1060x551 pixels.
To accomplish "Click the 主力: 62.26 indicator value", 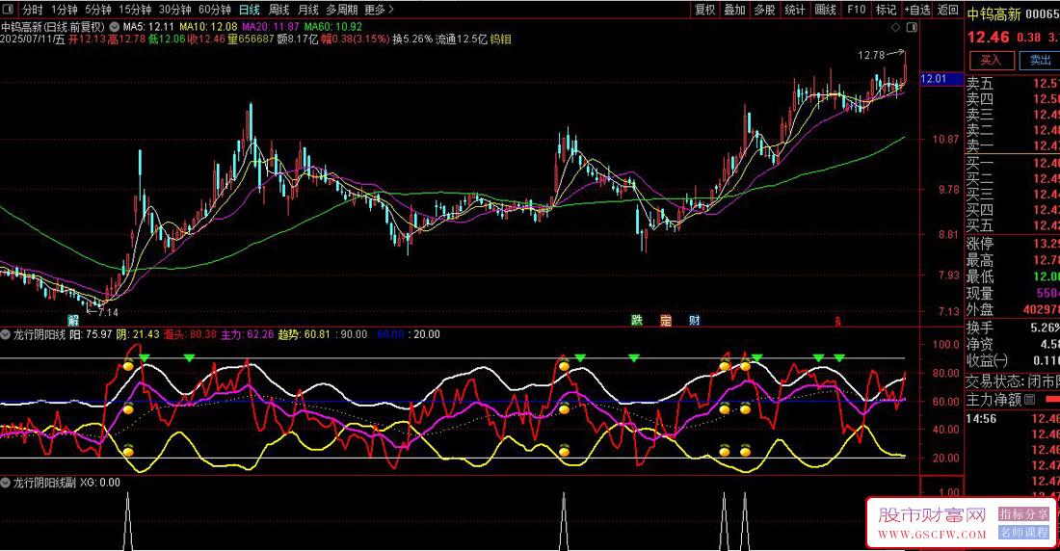I will [x=247, y=334].
